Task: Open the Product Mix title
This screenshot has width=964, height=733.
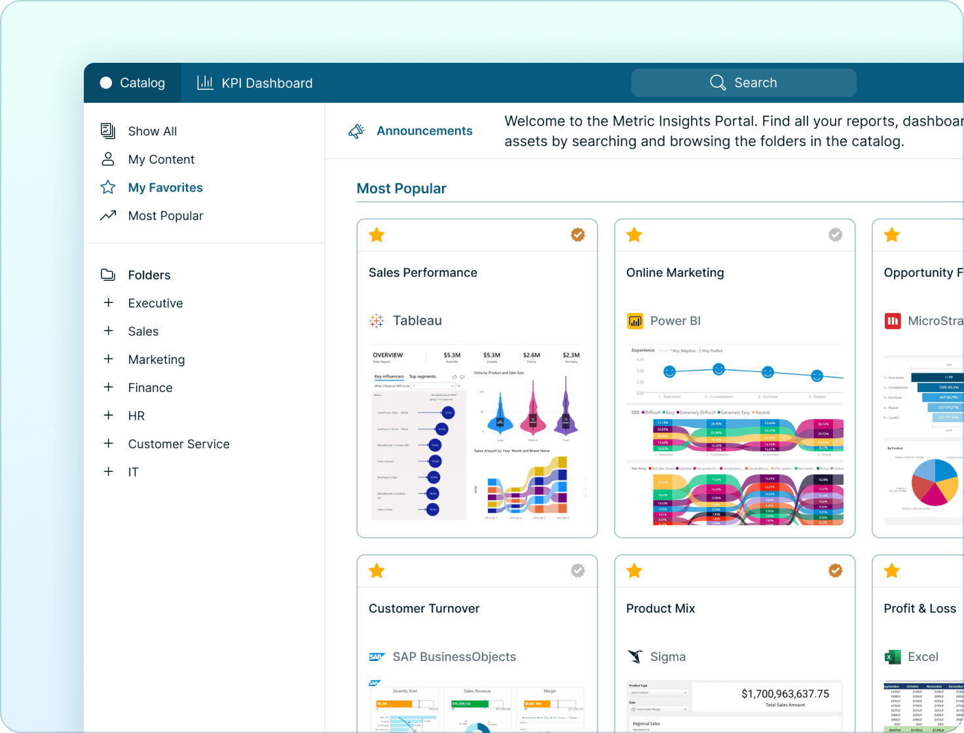Action: (x=661, y=609)
